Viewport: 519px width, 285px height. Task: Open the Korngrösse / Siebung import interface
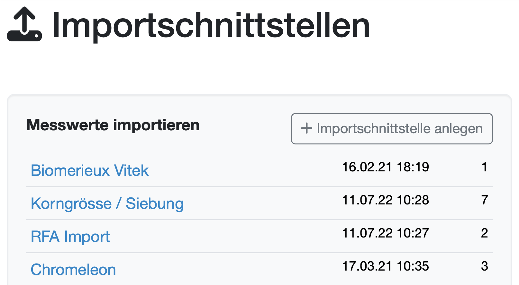[x=107, y=203]
